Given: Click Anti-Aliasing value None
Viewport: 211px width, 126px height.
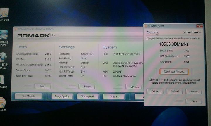Looking at the screenshot, I should pos(84,58).
